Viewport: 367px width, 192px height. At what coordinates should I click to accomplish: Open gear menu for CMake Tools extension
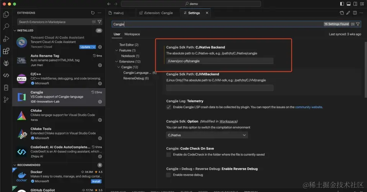click(x=100, y=138)
